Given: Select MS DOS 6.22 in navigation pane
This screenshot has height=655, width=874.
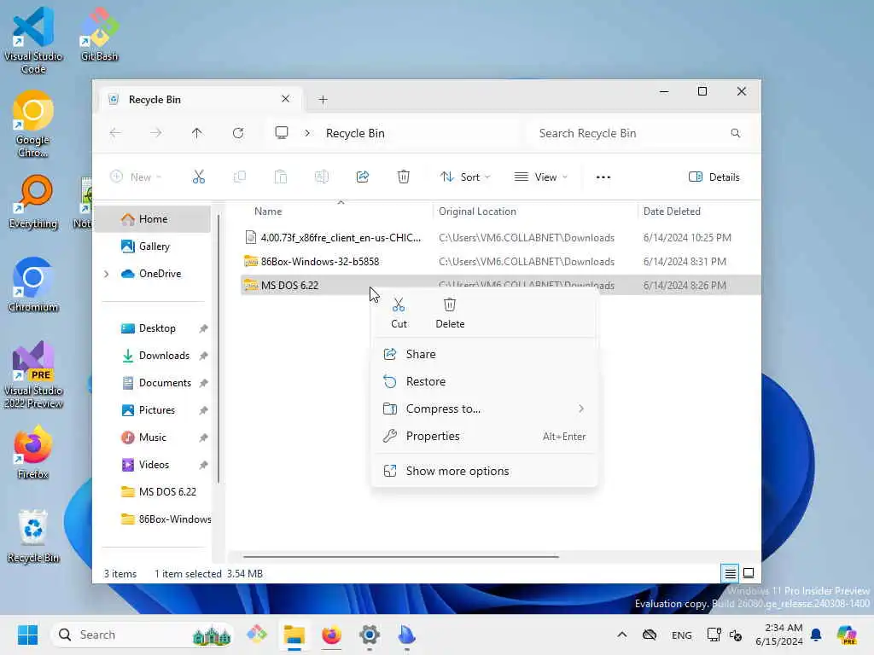Looking at the screenshot, I should click(x=153, y=492).
